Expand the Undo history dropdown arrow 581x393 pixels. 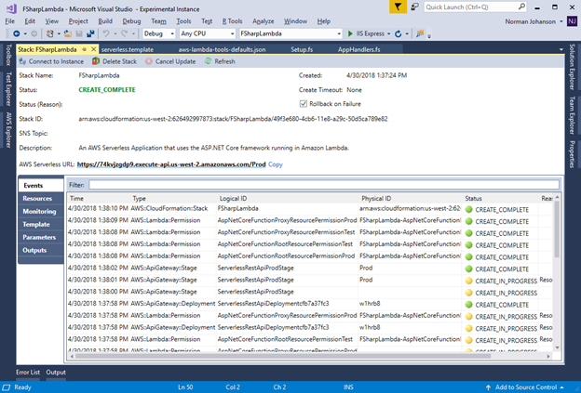pyautogui.click(x=115, y=34)
